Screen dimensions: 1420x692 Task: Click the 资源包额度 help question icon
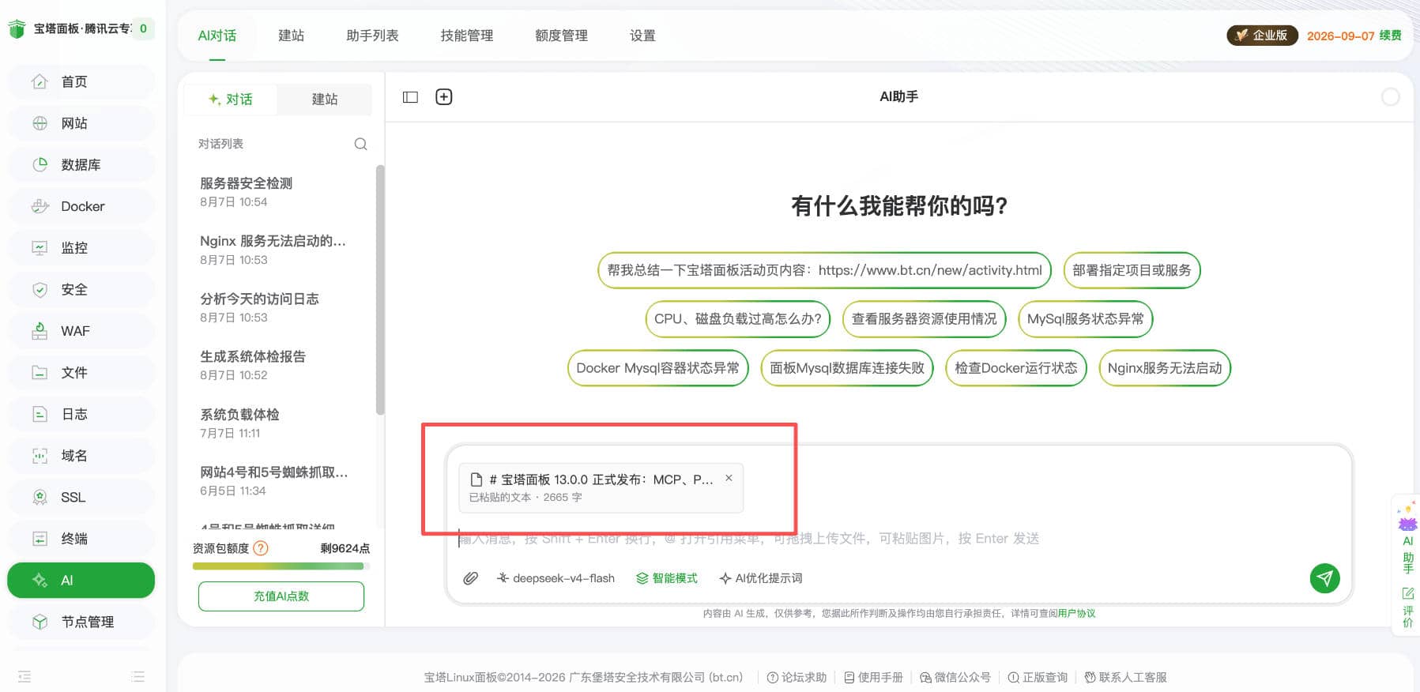(x=260, y=548)
